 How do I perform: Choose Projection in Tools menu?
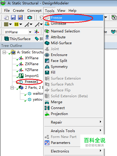pos(74,114)
